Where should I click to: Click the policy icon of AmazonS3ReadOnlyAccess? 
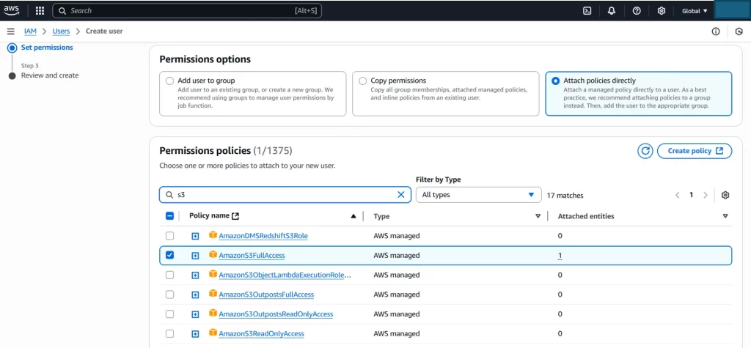click(213, 333)
